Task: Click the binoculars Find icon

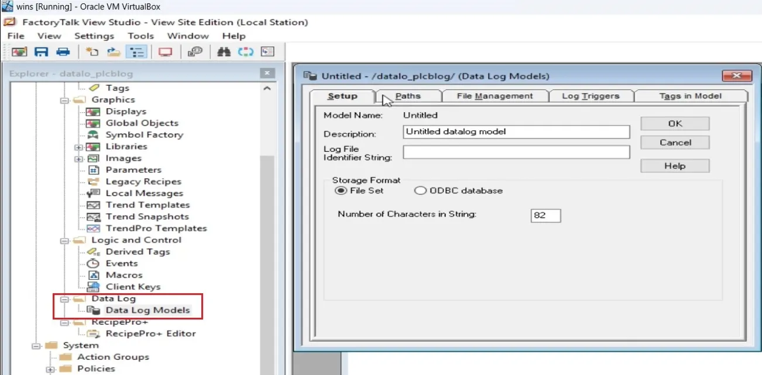Action: click(224, 52)
